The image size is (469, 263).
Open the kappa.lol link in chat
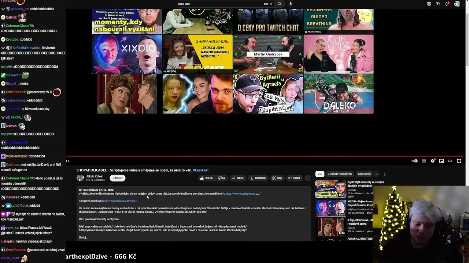pos(36,228)
